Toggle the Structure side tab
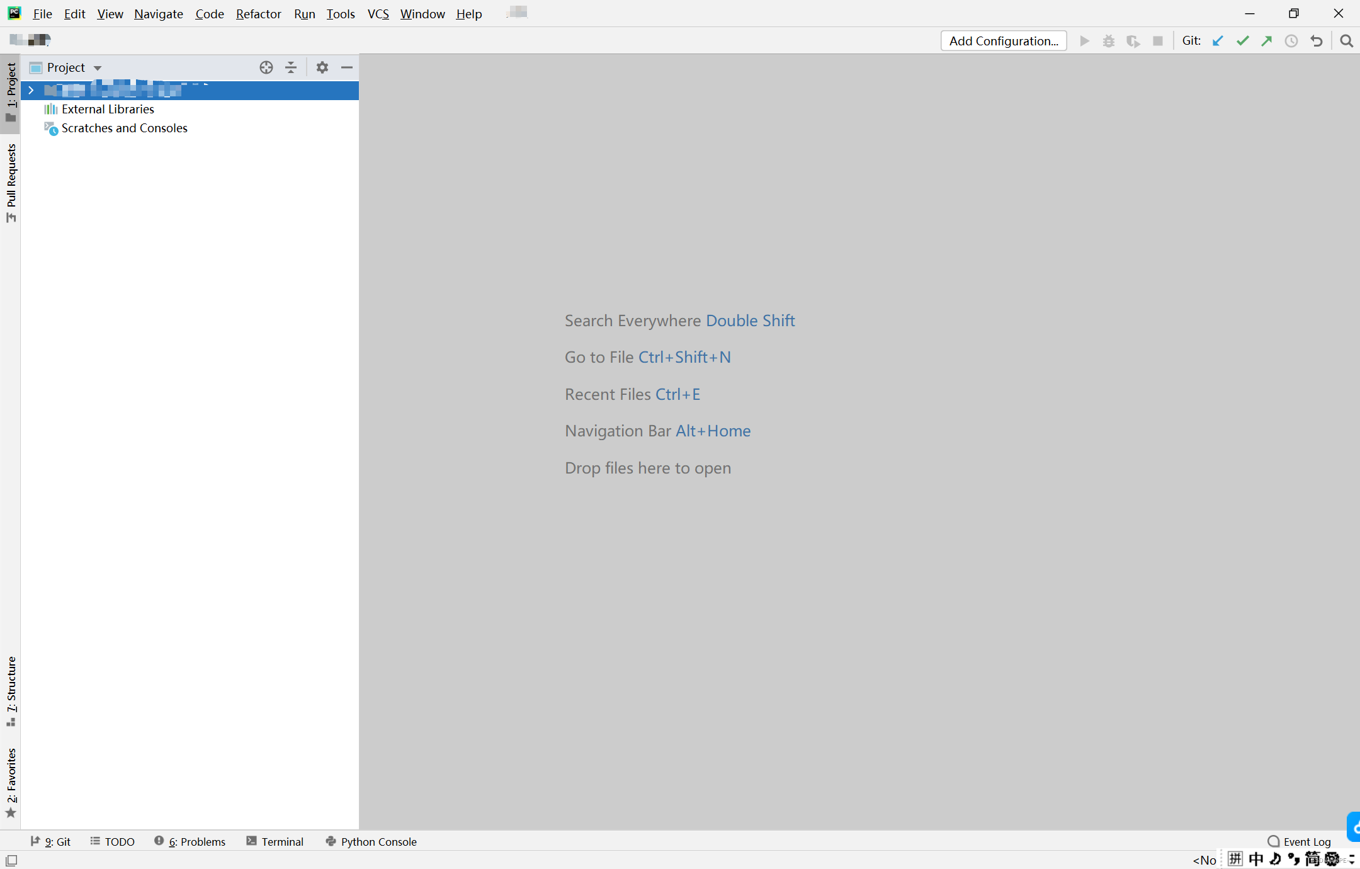 11,690
